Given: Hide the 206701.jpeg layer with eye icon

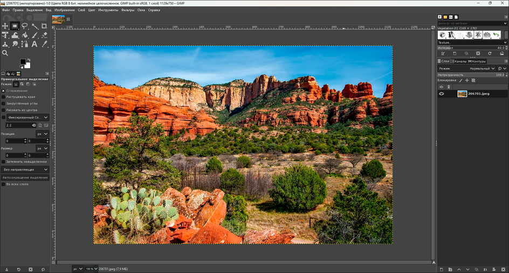Looking at the screenshot, I should tap(441, 94).
